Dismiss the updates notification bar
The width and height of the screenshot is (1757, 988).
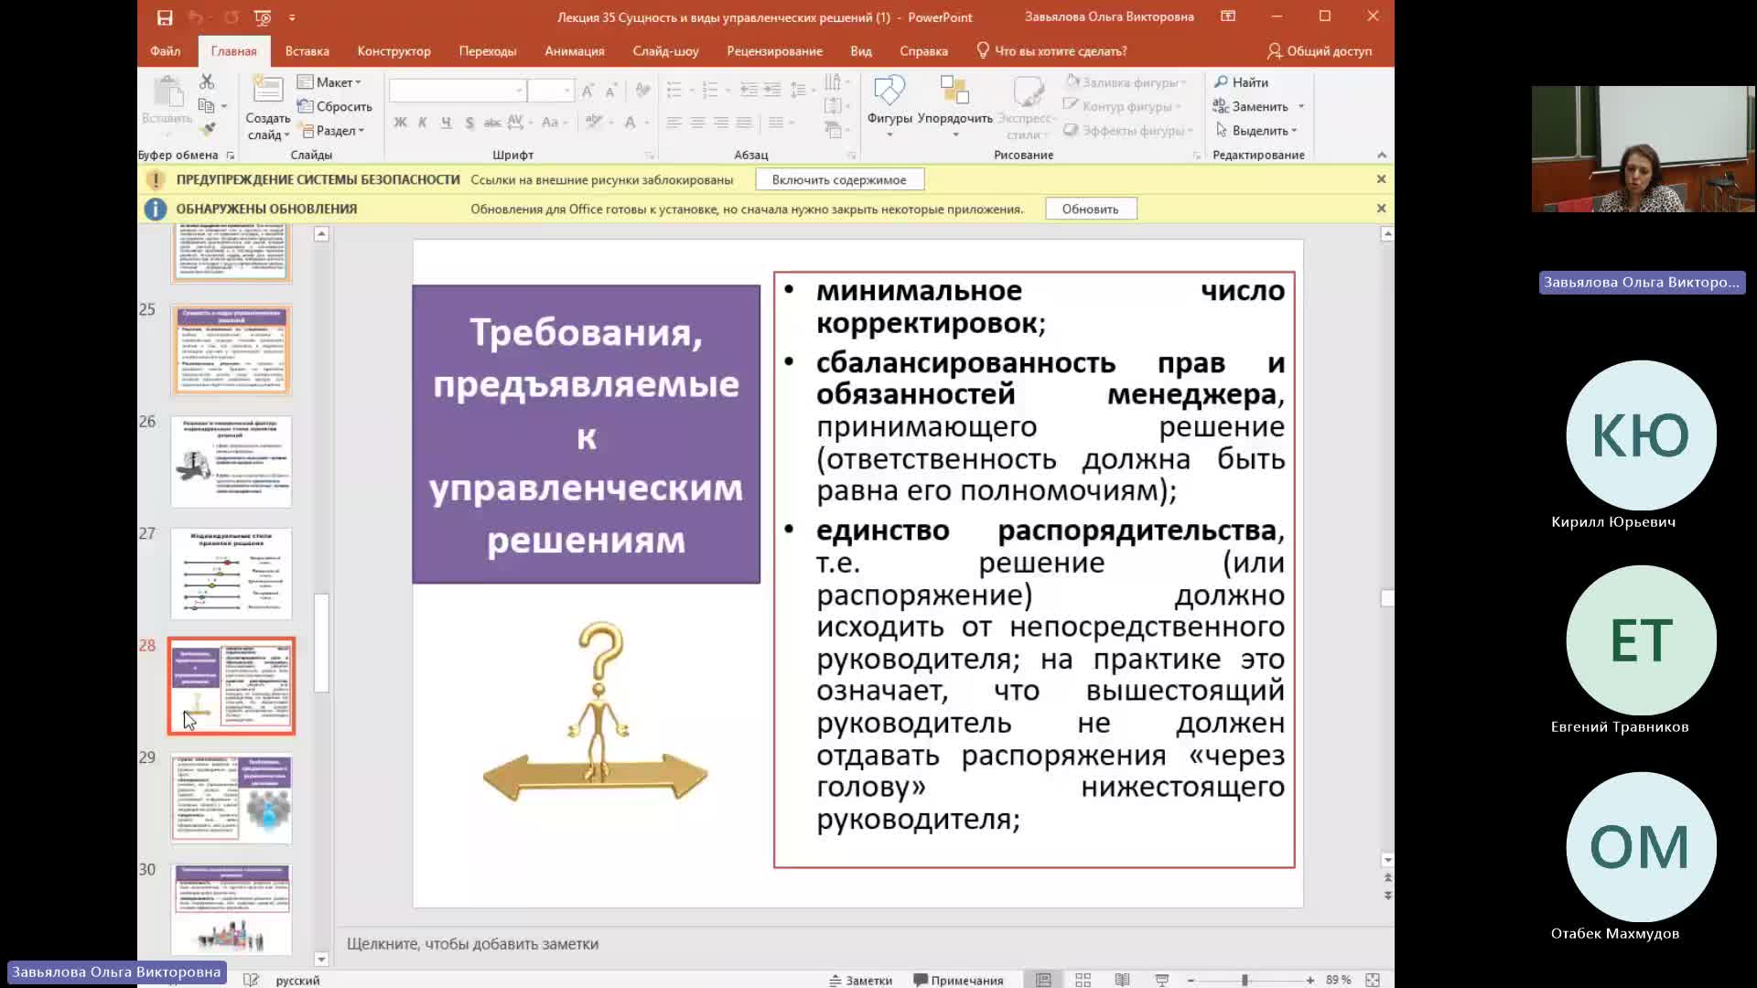pyautogui.click(x=1381, y=209)
